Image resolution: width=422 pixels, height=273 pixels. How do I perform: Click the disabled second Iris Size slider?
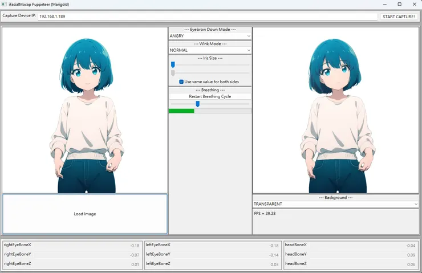point(210,73)
